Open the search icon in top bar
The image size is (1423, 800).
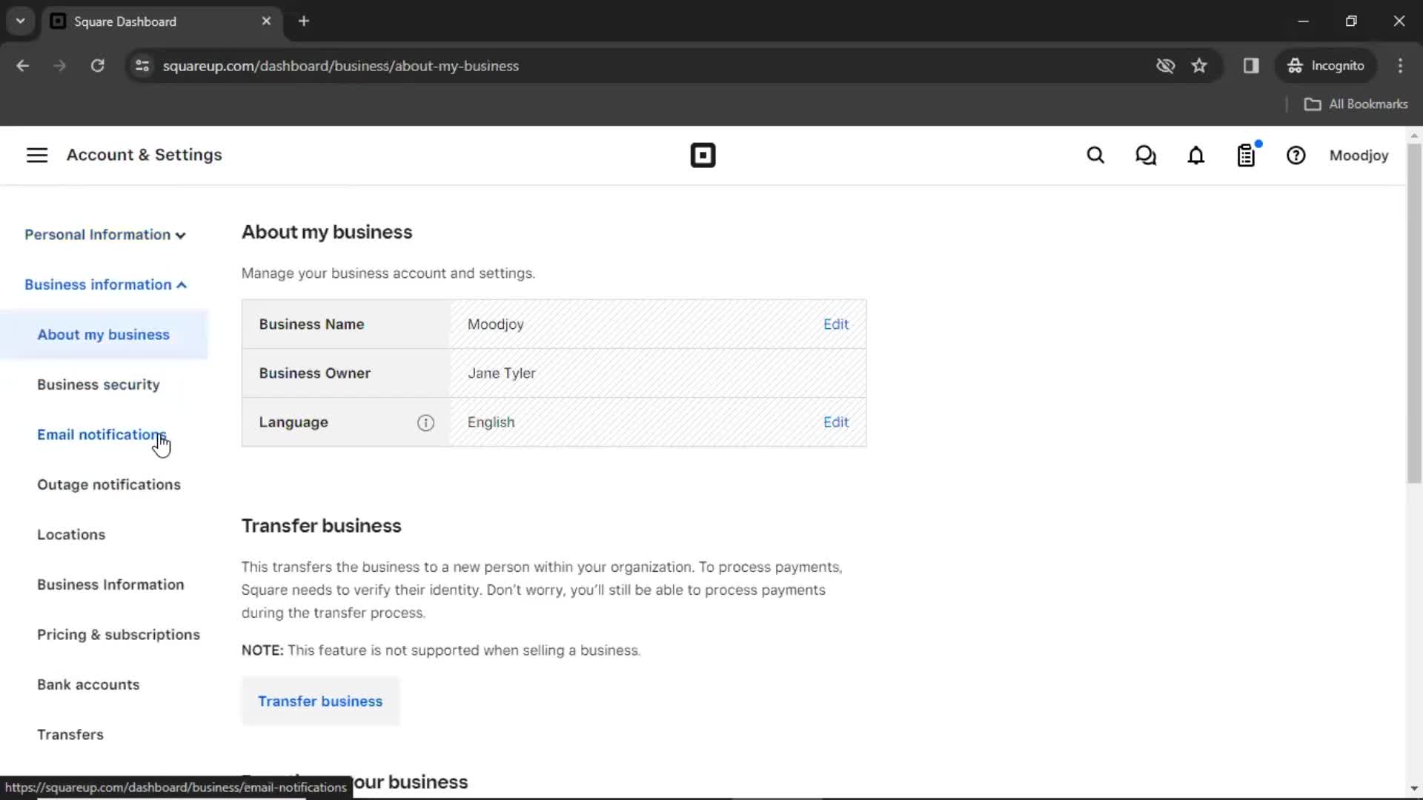1095,156
